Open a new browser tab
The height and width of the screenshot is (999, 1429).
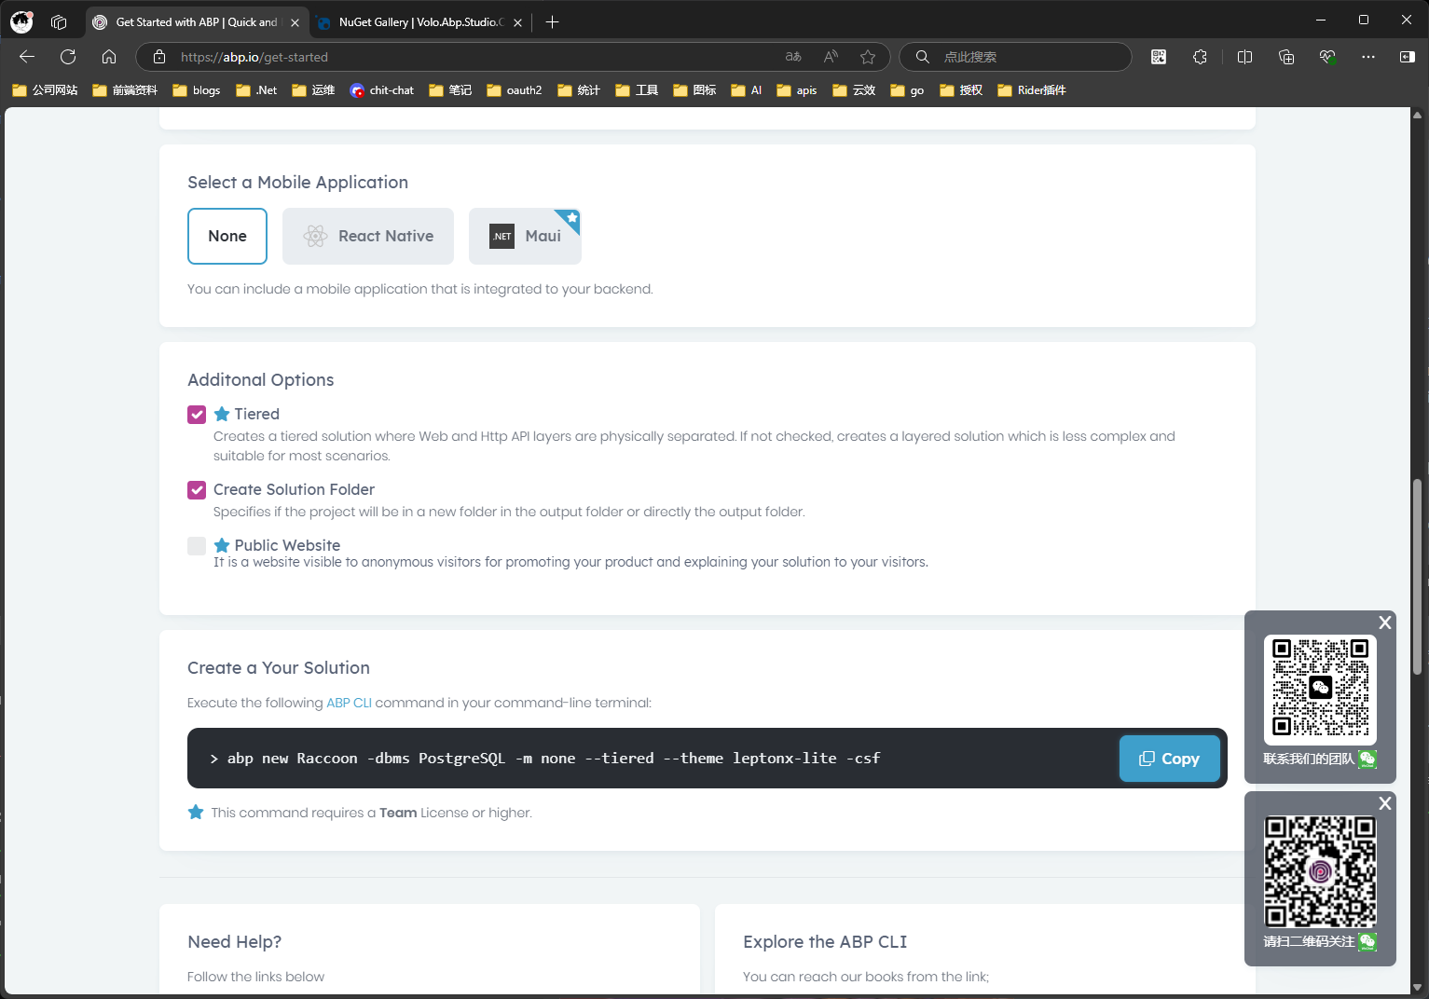pos(552,22)
